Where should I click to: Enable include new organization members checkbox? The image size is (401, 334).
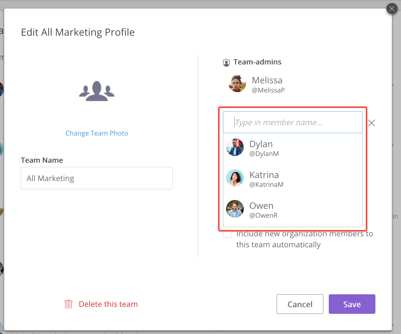click(228, 234)
